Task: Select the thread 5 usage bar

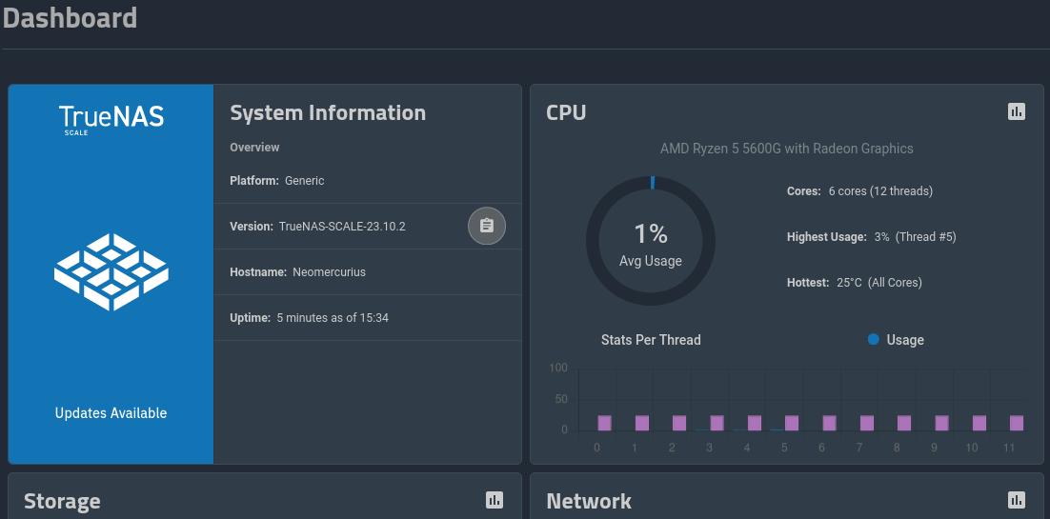Action: pyautogui.click(x=792, y=423)
